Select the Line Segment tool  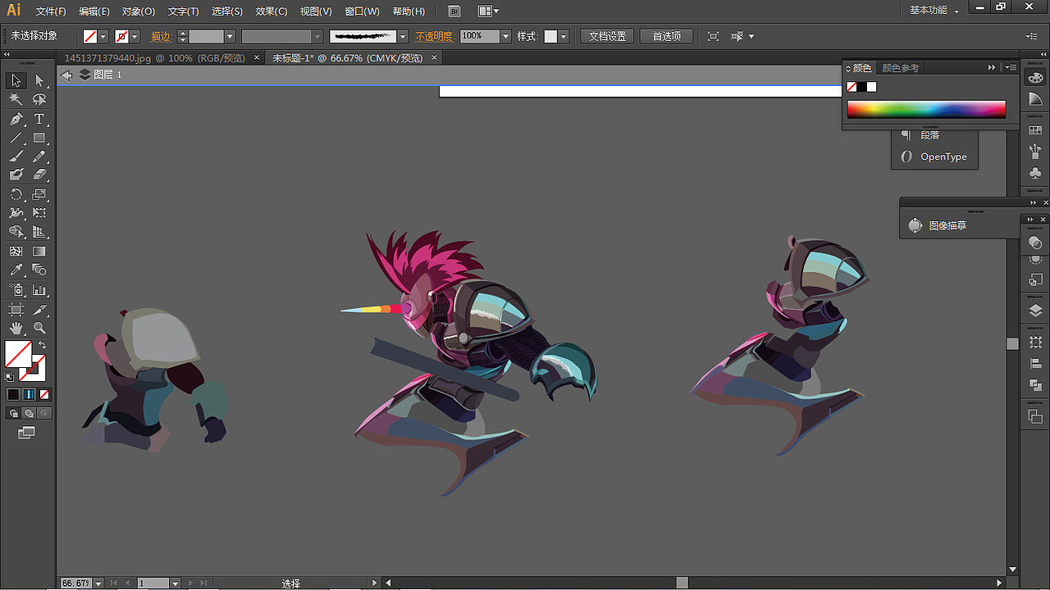coord(16,138)
